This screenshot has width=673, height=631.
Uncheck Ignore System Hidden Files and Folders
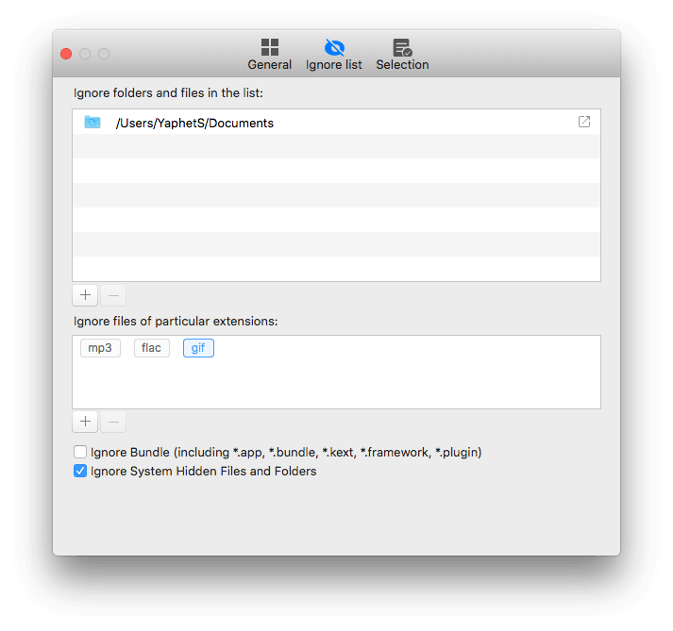click(80, 471)
